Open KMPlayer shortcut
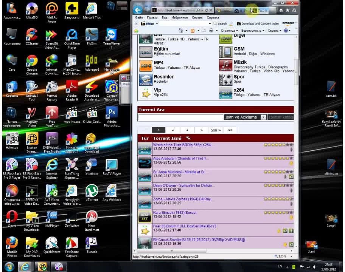Viewport: 345px width, 272px height. pos(52,219)
